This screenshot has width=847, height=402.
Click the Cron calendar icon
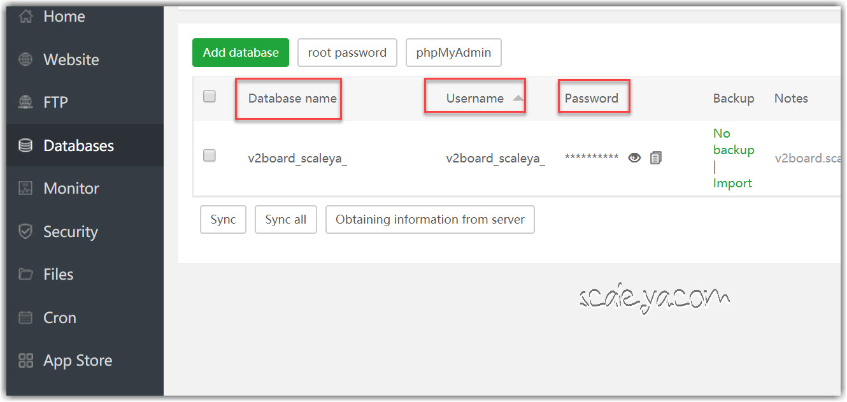[25, 317]
